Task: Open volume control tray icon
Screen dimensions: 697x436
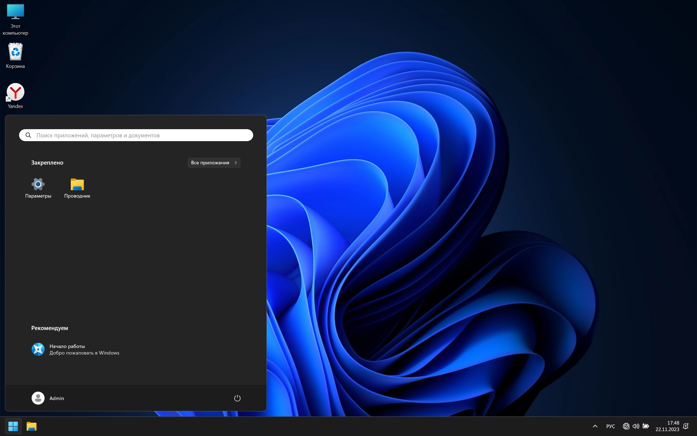Action: coord(636,426)
